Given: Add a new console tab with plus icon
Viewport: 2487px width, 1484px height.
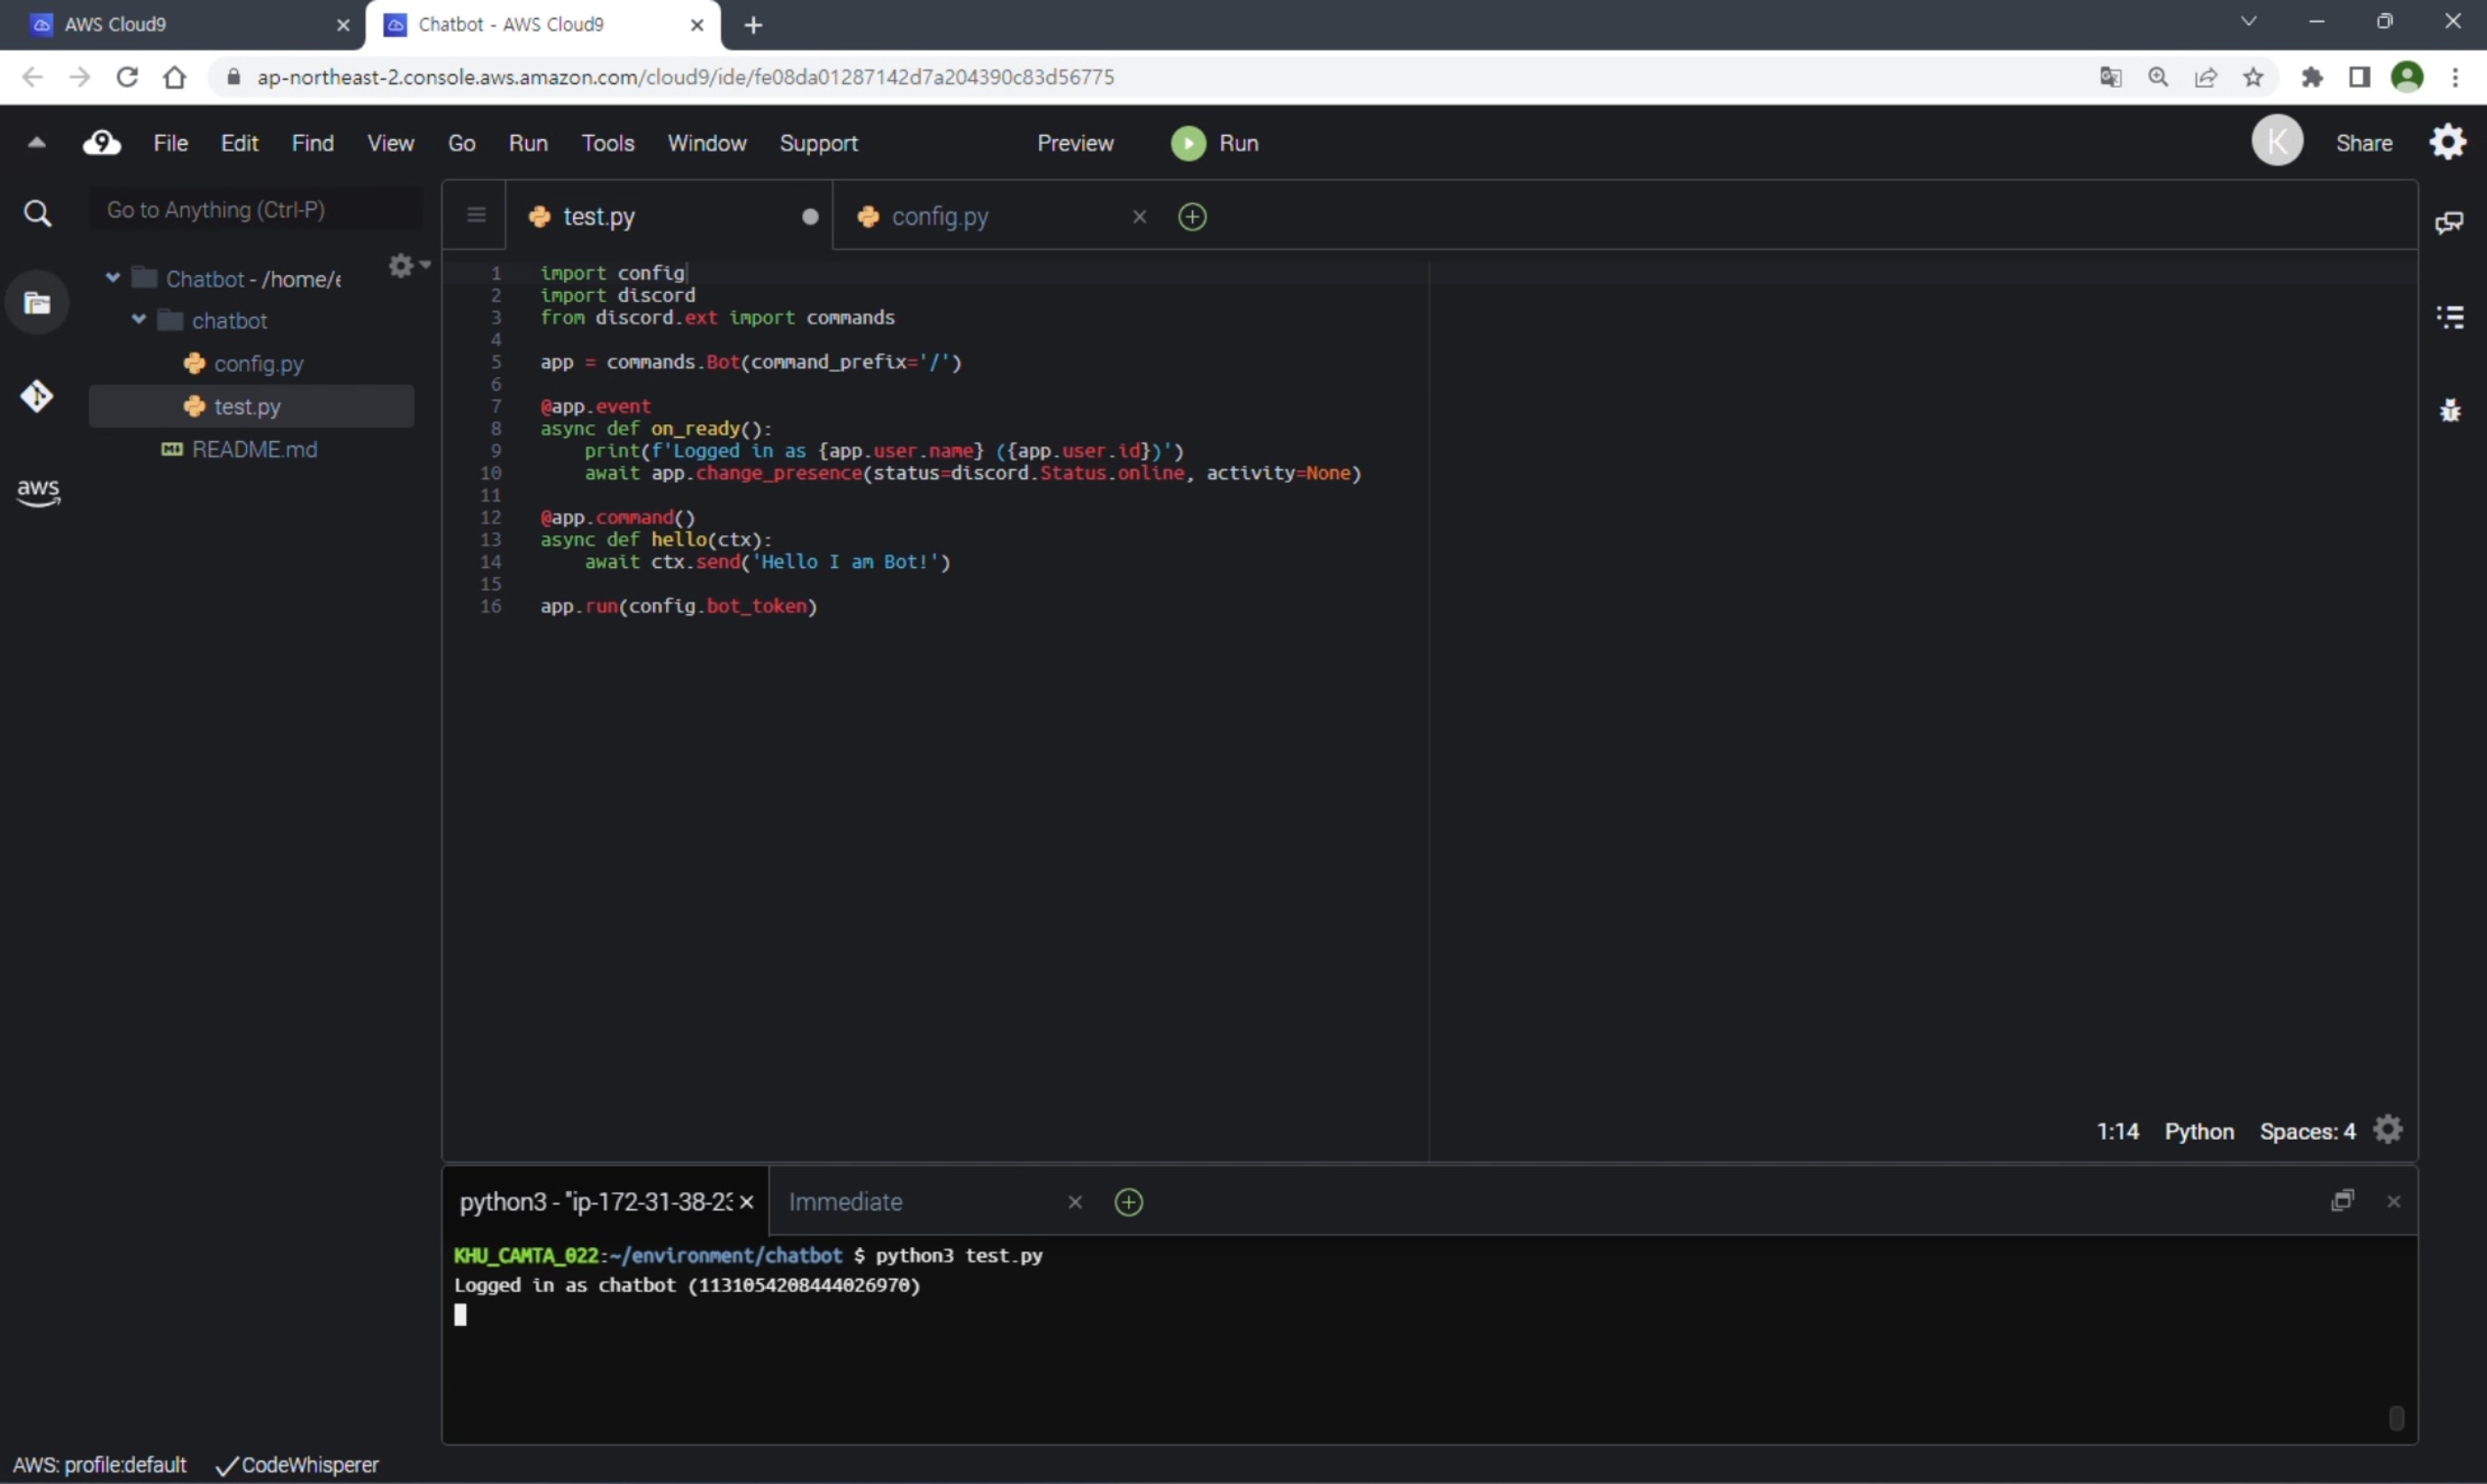Looking at the screenshot, I should tap(1128, 1202).
